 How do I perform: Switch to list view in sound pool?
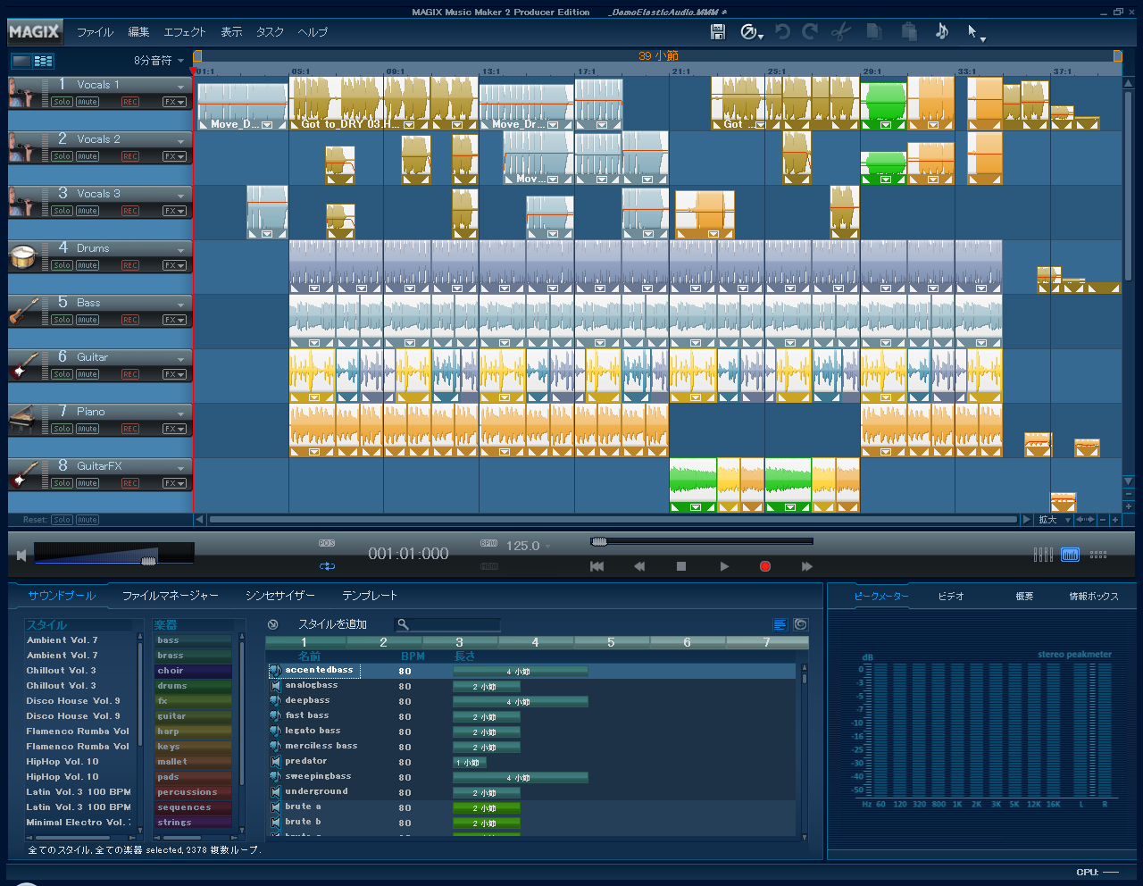click(780, 624)
